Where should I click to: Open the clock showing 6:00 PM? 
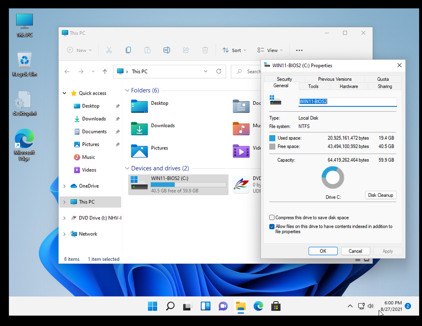click(x=391, y=306)
